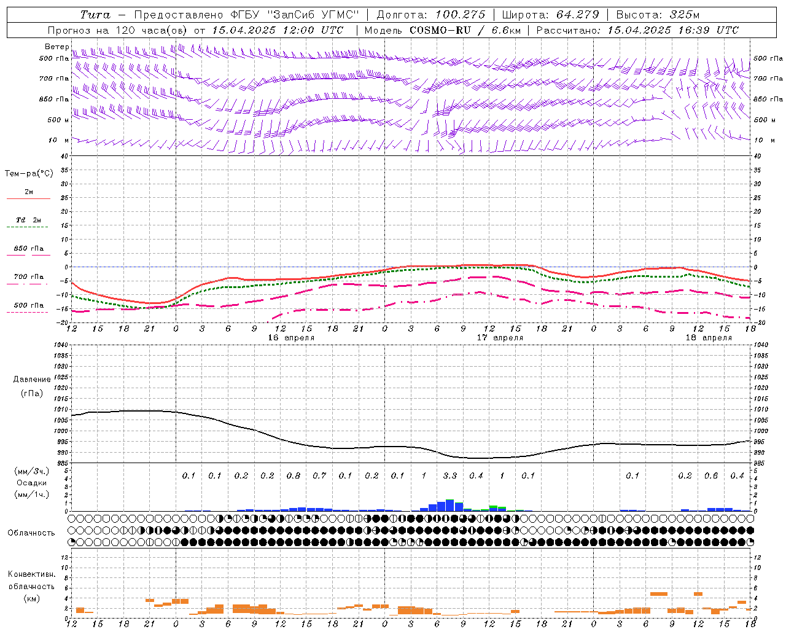Click the latitude value "Широта: 64.279"
This screenshot has height=629, width=786.
tap(550, 15)
